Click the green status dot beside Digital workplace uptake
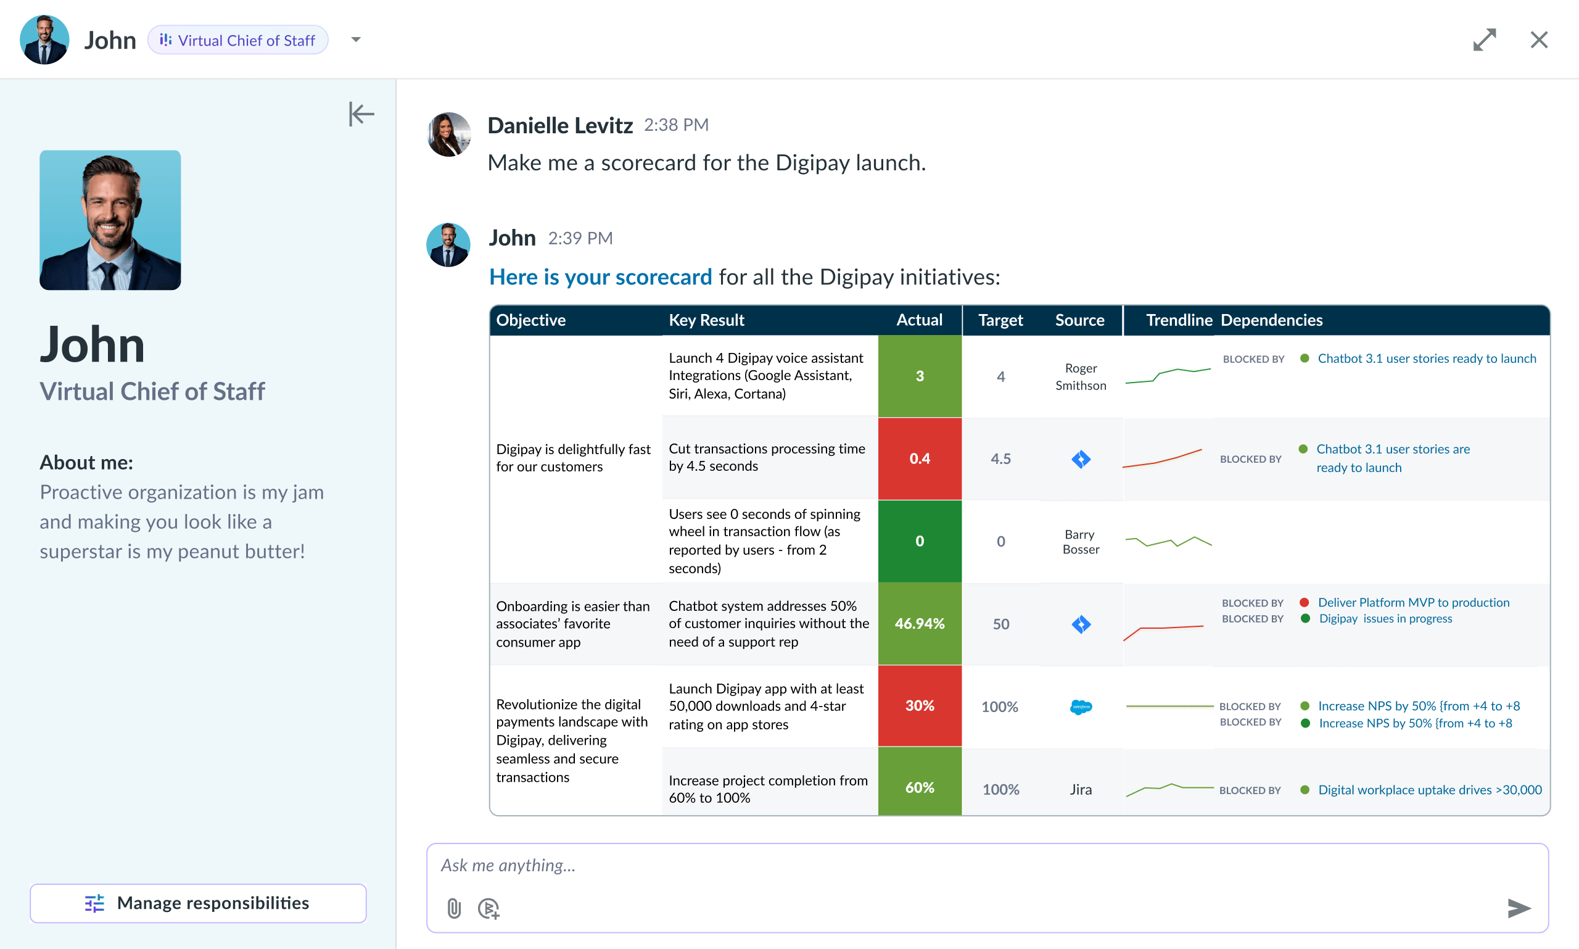The image size is (1579, 949). 1305,790
